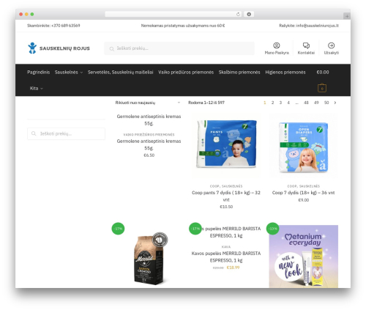The width and height of the screenshot is (366, 310).
Task: Click the €18.99 Merrild sale price
Action: point(233,267)
